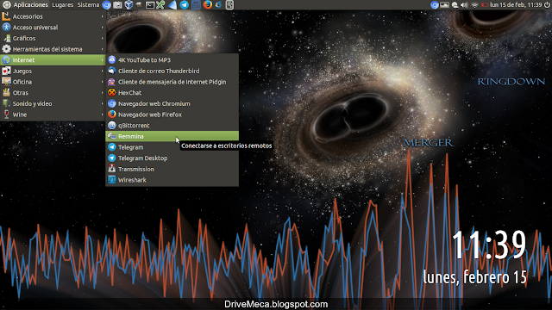Image resolution: width=552 pixels, height=310 pixels.
Task: Click the blue swirl launcher beside Firefox
Action: [218, 5]
